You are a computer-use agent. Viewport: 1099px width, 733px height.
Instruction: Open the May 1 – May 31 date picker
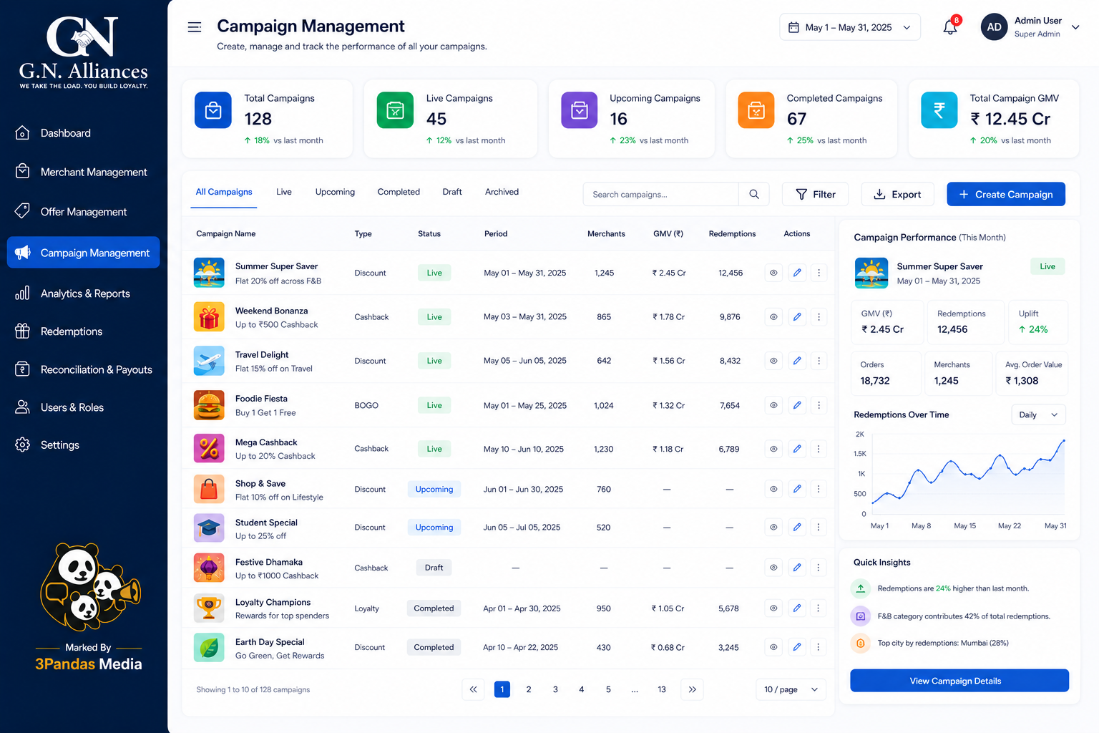point(850,27)
